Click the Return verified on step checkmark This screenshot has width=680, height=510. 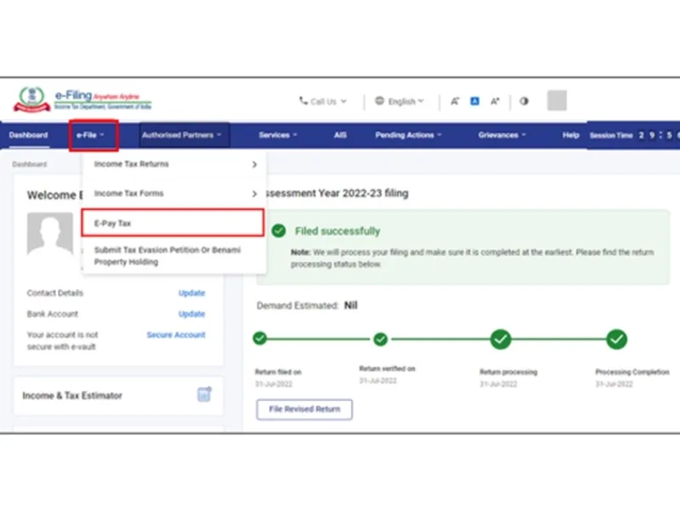click(380, 338)
